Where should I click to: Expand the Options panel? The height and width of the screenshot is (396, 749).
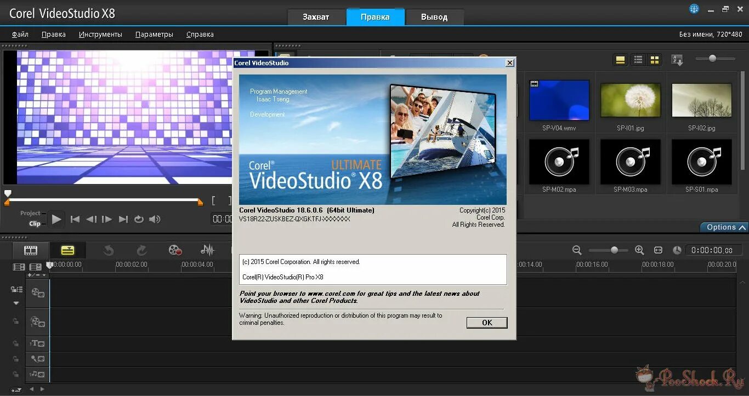coord(725,227)
